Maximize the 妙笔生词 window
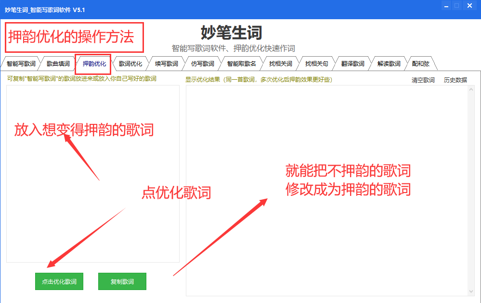The height and width of the screenshot is (303, 481). point(457,6)
